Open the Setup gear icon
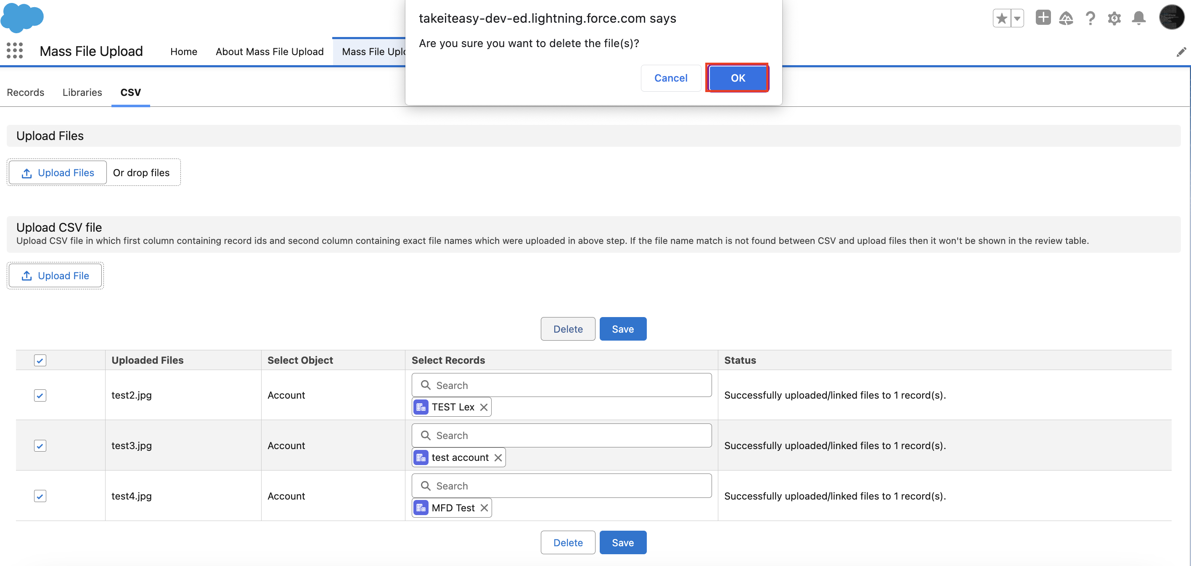The image size is (1191, 566). click(x=1114, y=19)
